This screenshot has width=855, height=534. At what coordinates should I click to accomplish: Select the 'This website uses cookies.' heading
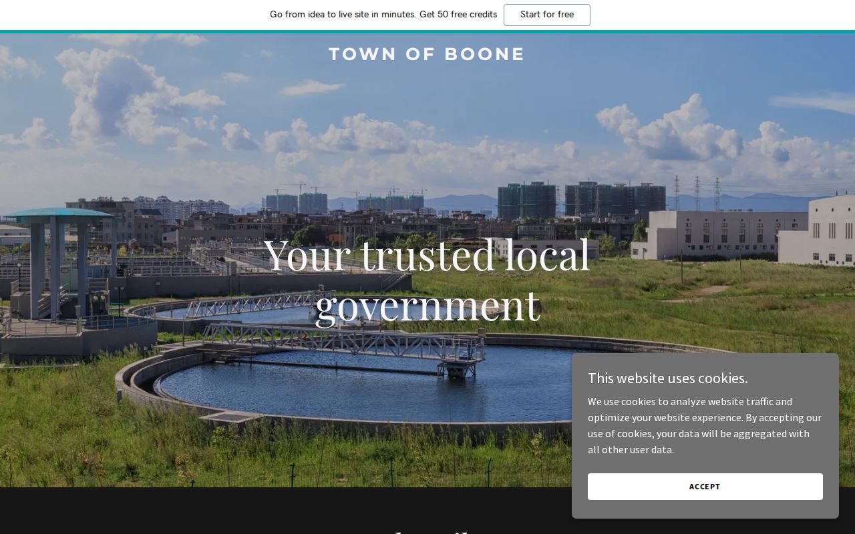click(x=668, y=378)
